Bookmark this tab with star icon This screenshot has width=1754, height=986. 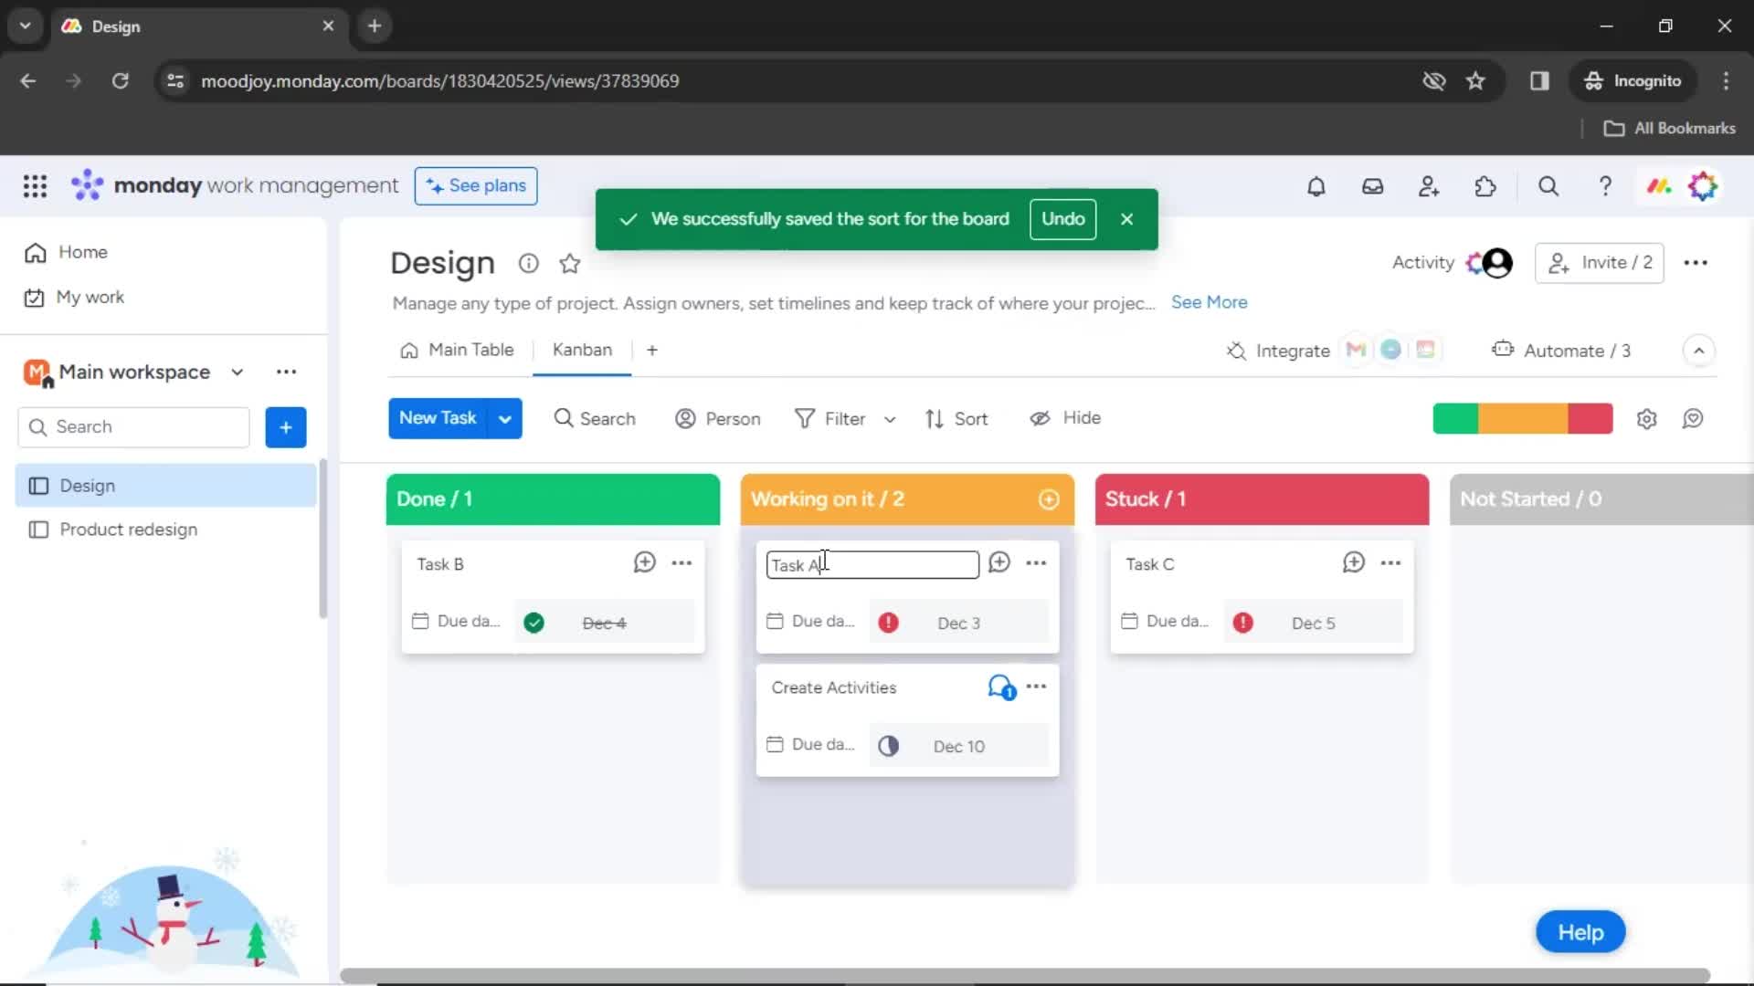(1475, 80)
